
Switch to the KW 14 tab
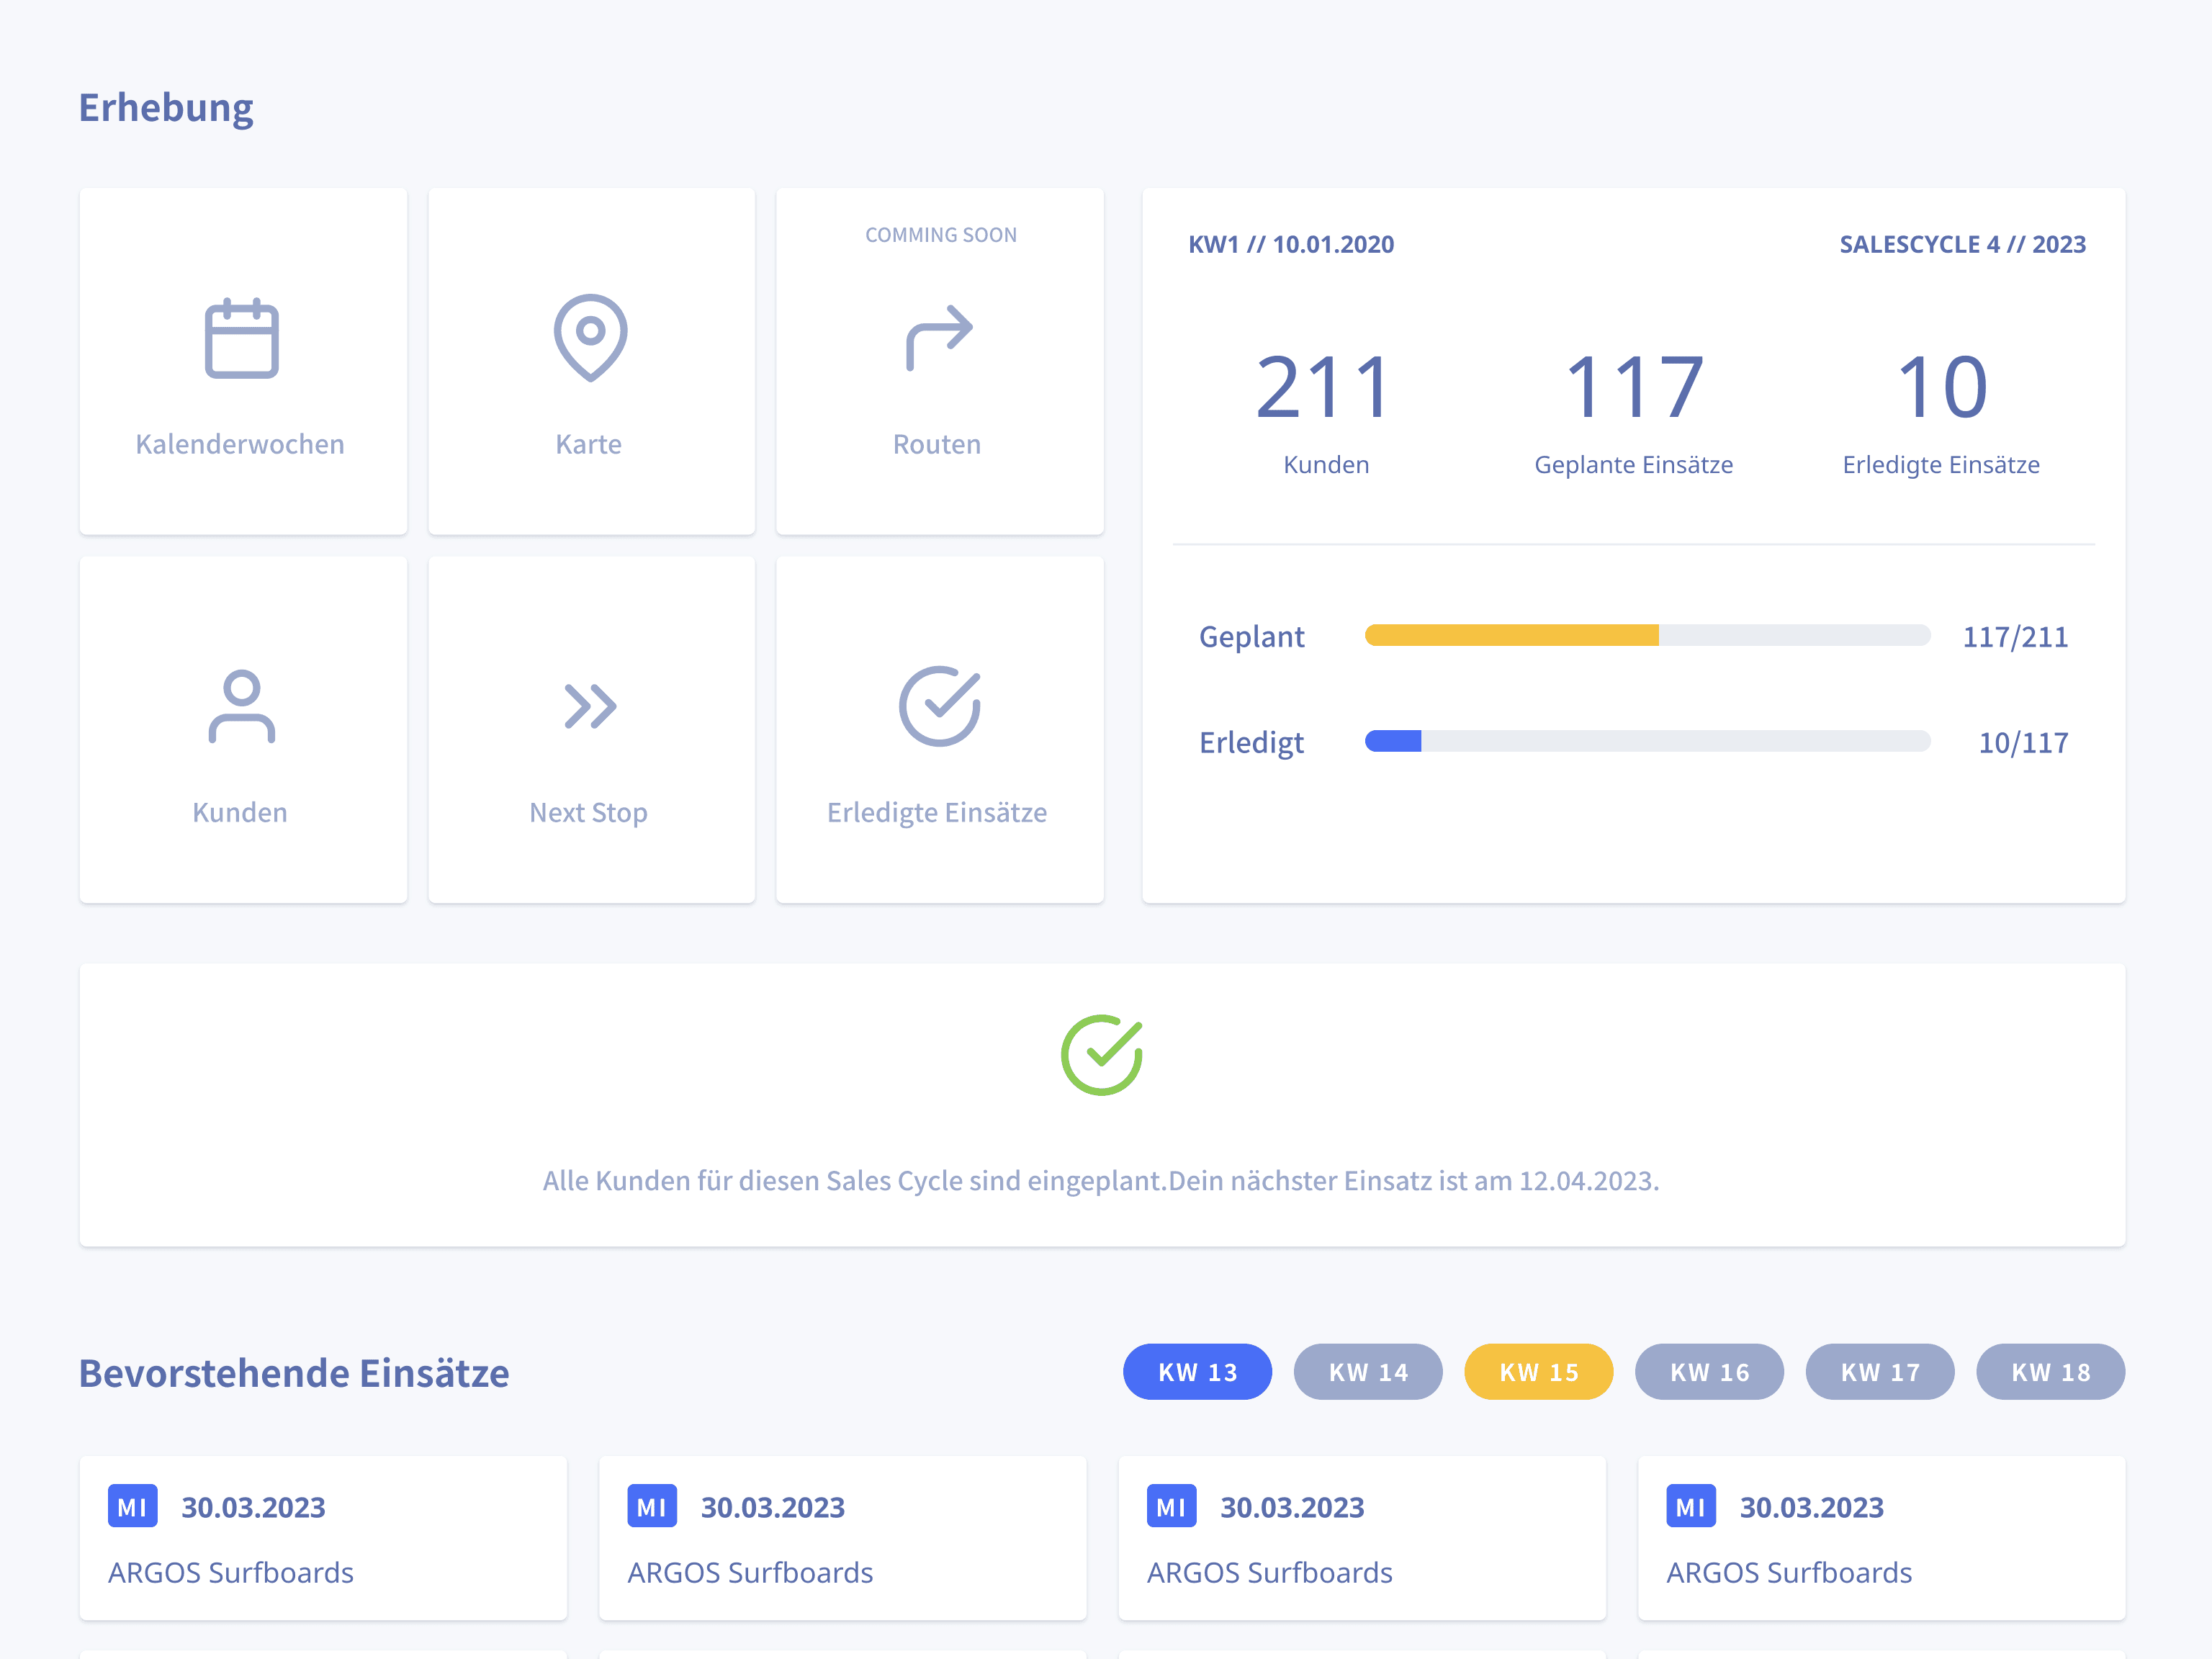(1367, 1372)
